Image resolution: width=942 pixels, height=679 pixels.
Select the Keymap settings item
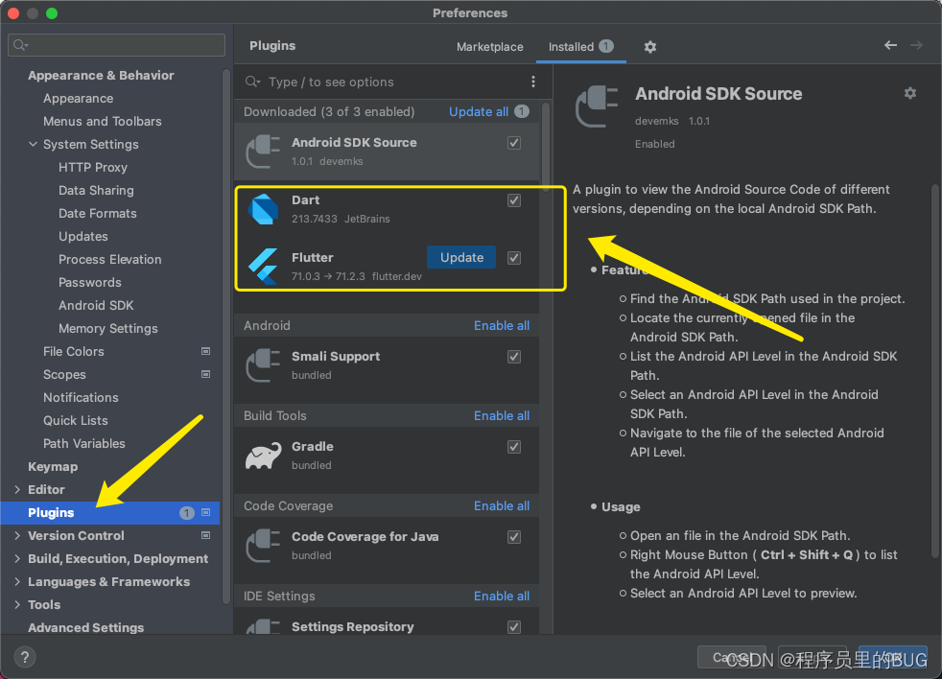pyautogui.click(x=53, y=467)
